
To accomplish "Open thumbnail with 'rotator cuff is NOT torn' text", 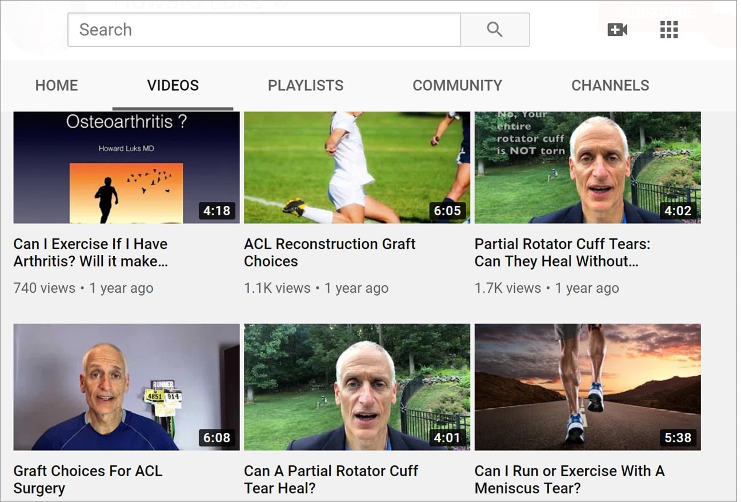I will pyautogui.click(x=587, y=167).
